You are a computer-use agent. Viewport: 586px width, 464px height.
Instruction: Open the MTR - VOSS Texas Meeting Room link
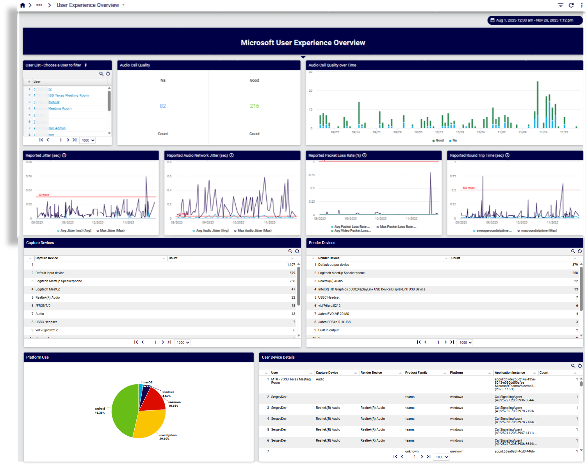(61, 95)
